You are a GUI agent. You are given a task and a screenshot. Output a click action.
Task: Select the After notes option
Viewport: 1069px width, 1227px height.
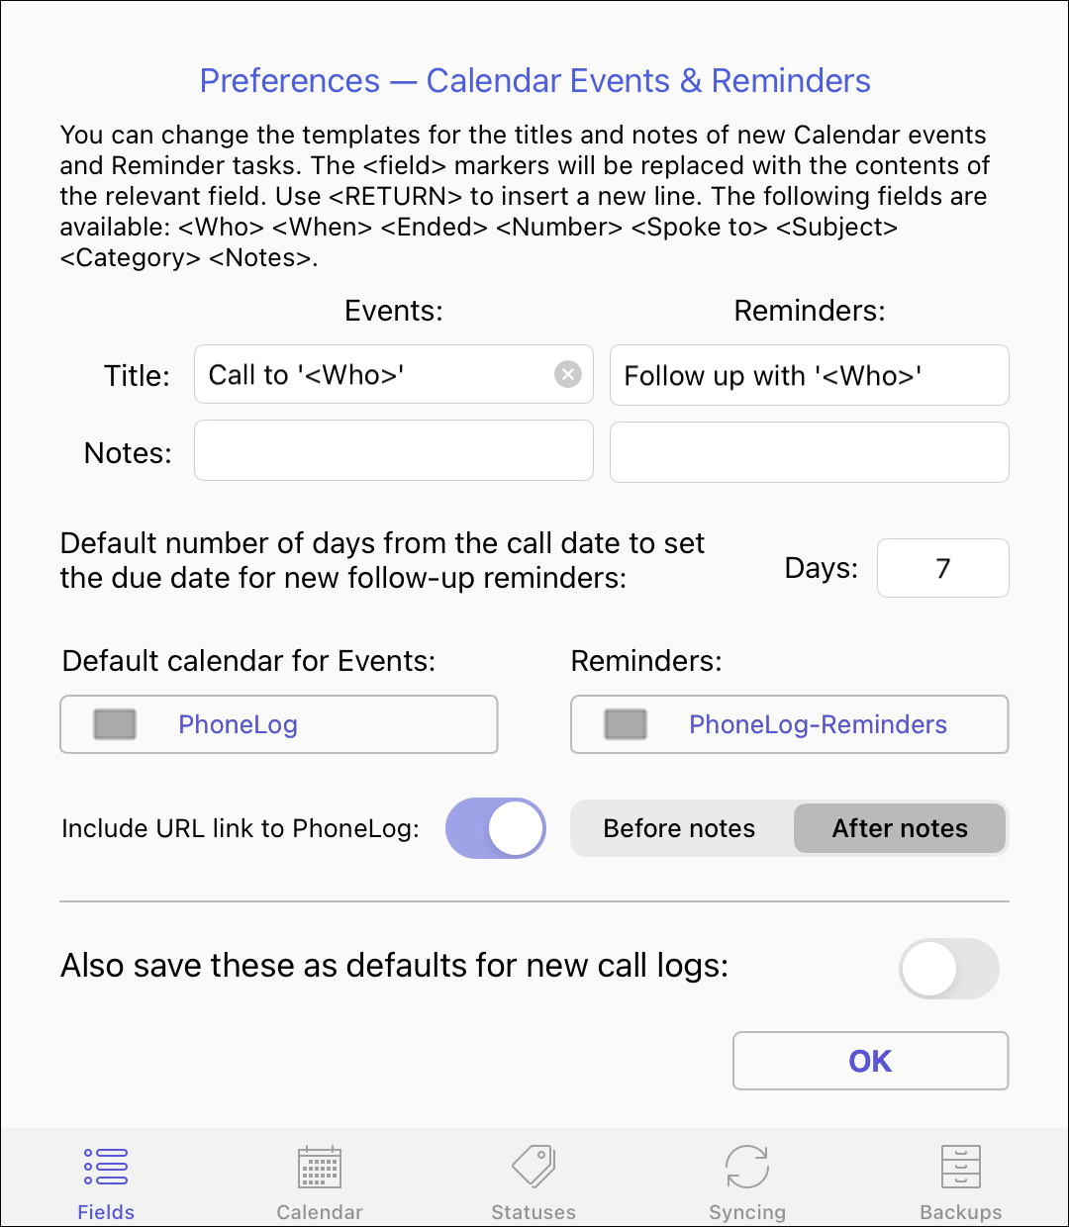pyautogui.click(x=900, y=828)
